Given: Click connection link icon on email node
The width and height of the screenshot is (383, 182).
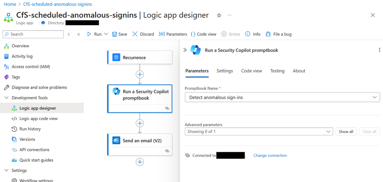Looking at the screenshot, I should coord(167,151).
